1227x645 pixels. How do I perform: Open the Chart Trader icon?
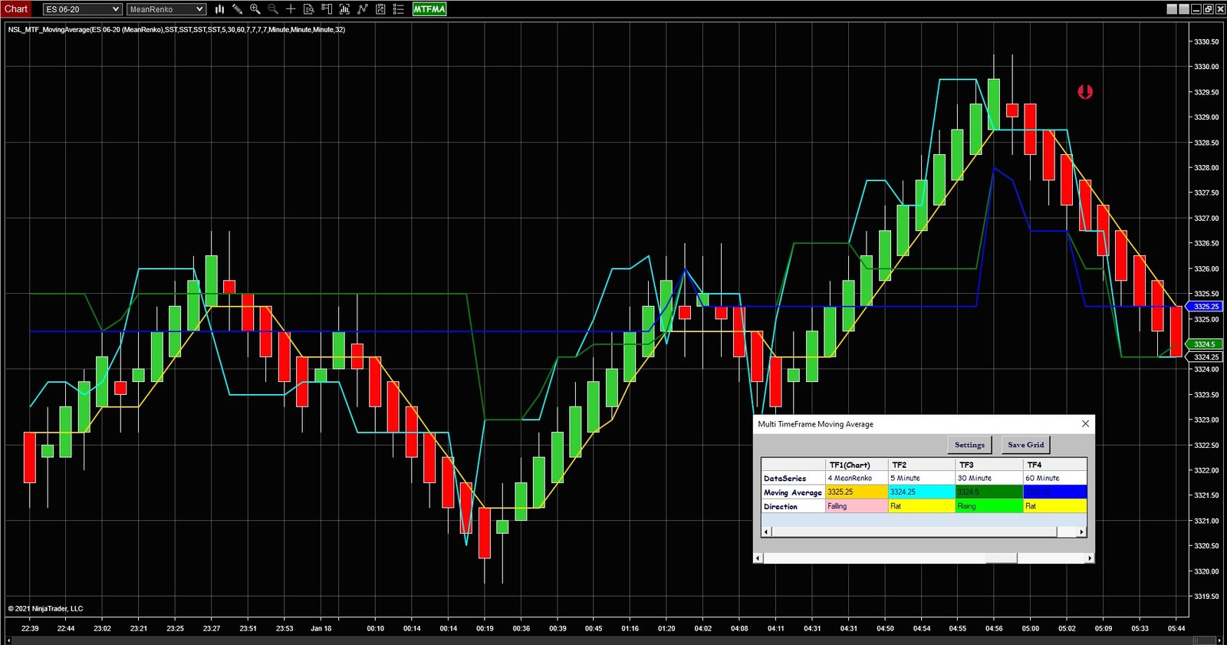pyautogui.click(x=327, y=9)
